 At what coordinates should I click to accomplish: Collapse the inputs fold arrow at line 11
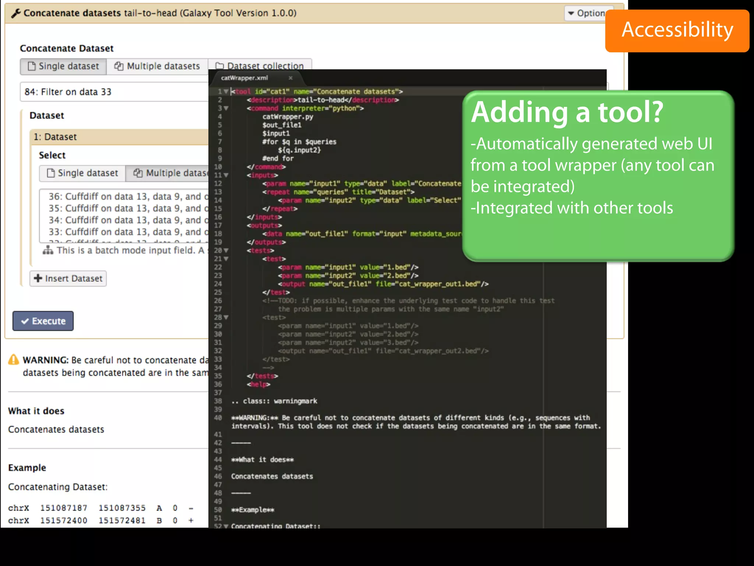[x=226, y=175]
